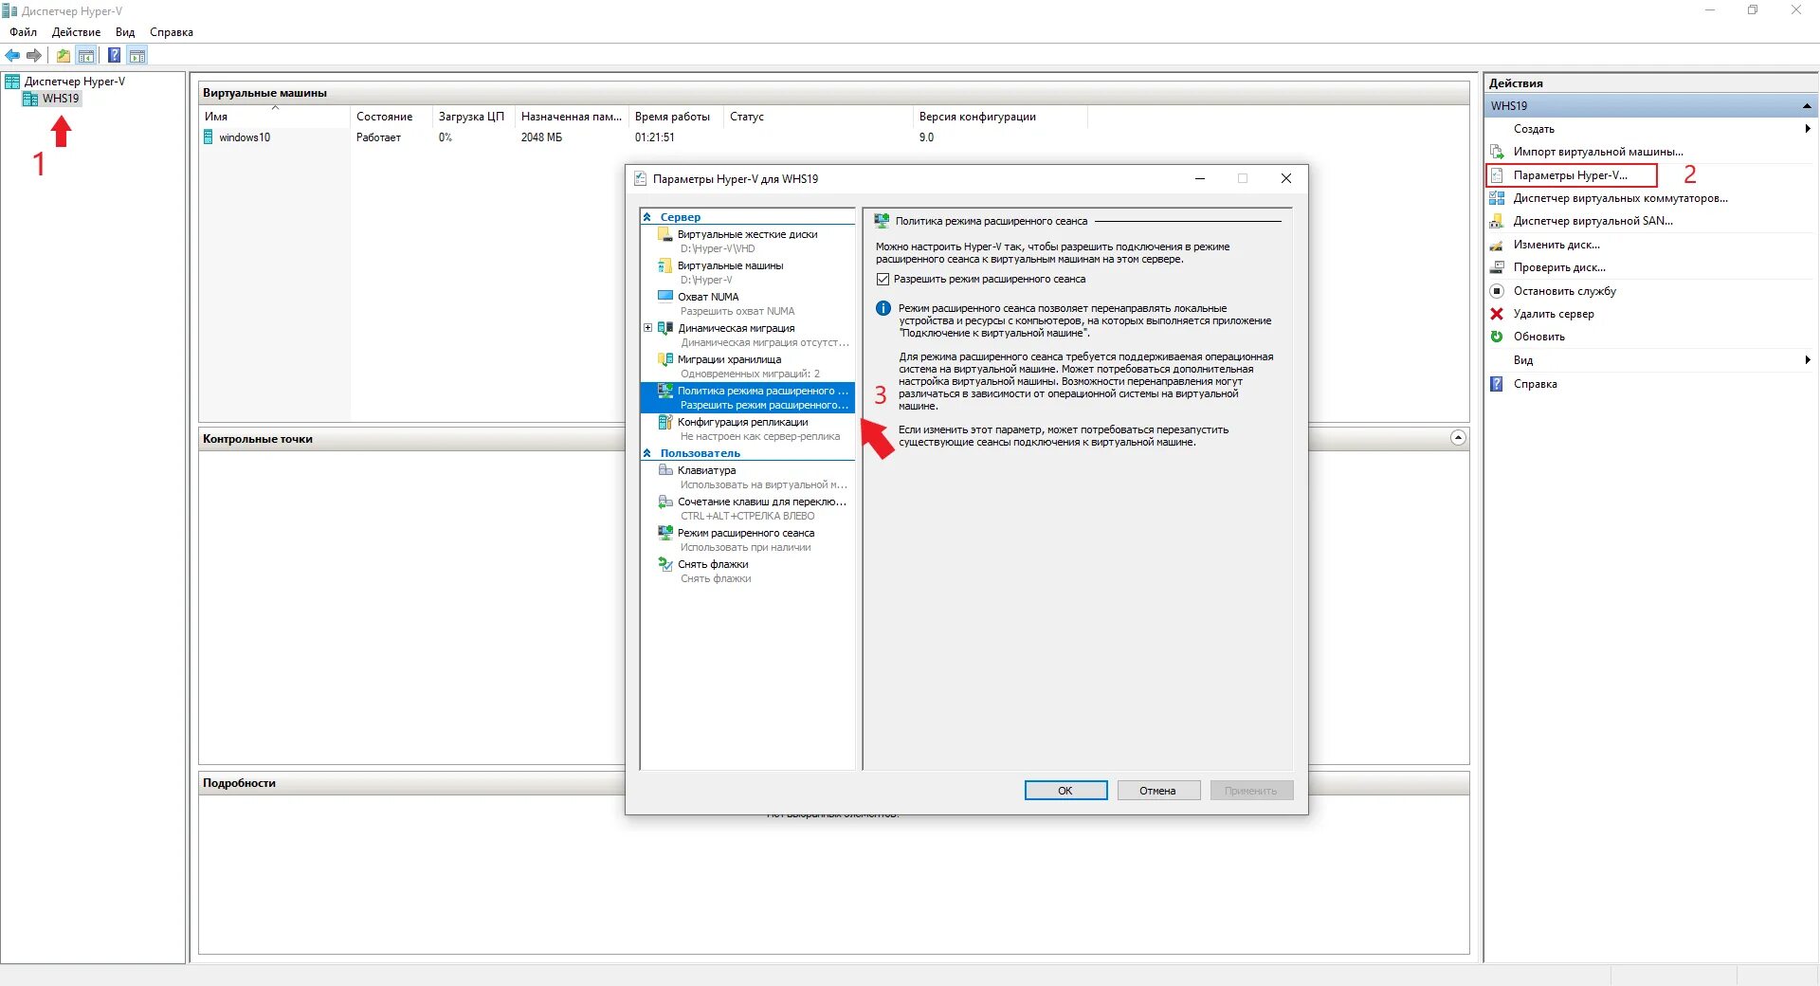Click the Virtual Hard Disks folder icon
Screen dimensions: 1820x986
(x=665, y=234)
